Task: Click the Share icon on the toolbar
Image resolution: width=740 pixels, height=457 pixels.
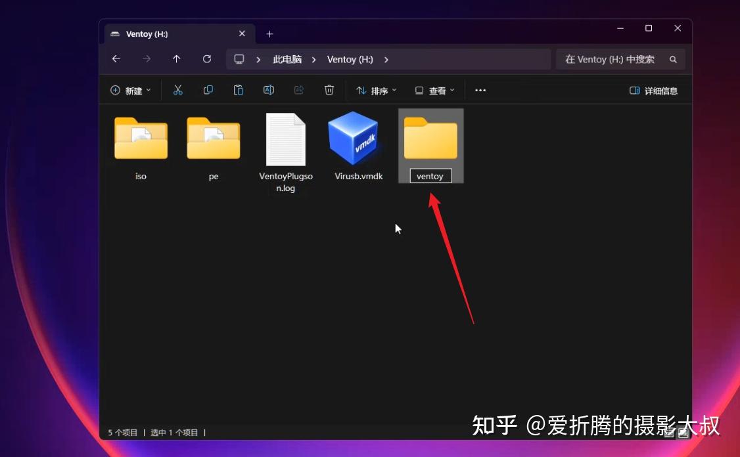Action: click(299, 90)
